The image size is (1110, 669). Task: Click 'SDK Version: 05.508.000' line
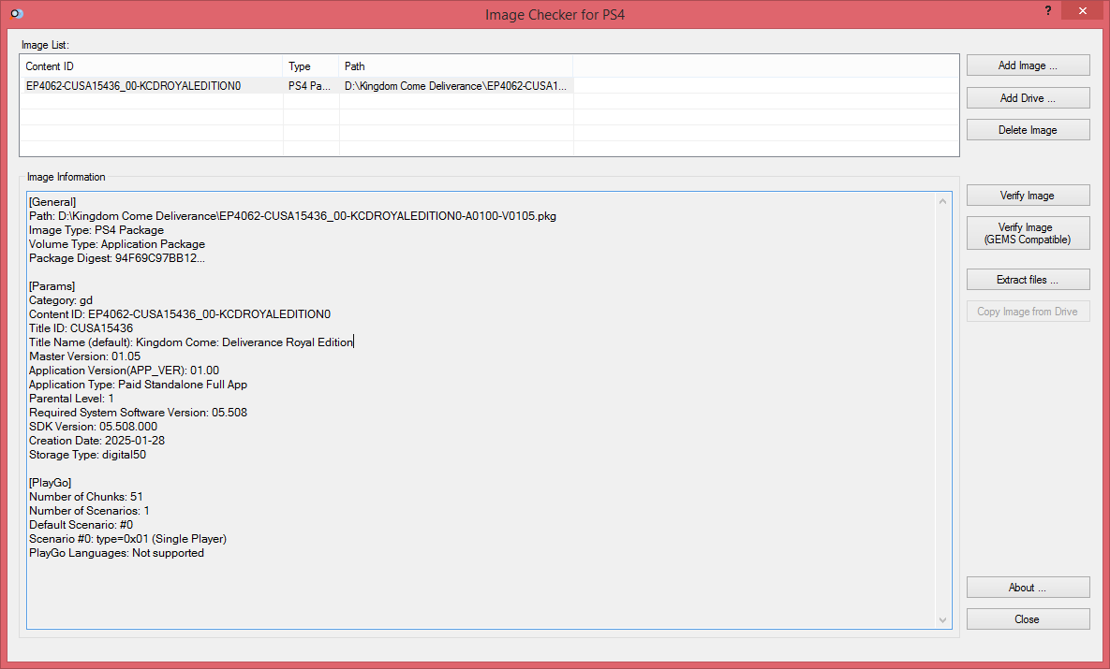[x=94, y=427]
